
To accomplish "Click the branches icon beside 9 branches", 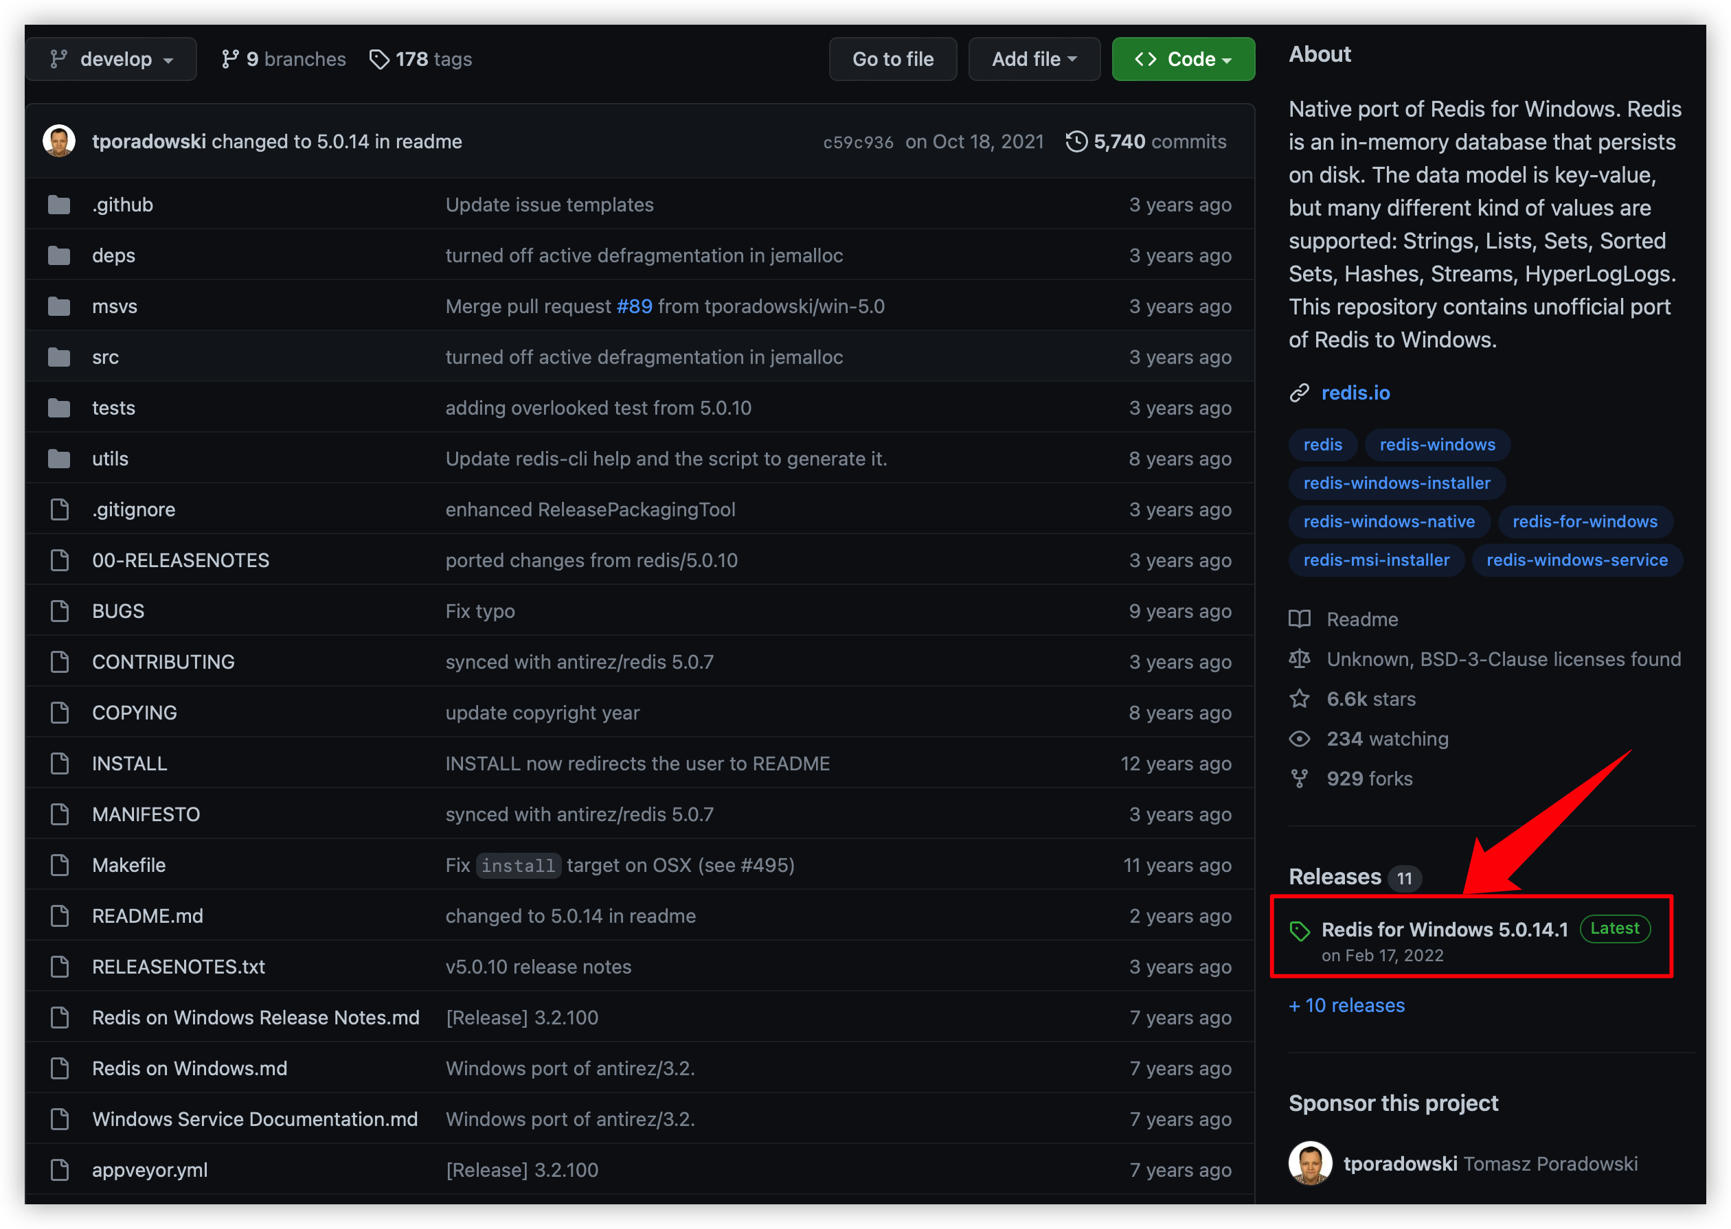I will tap(230, 59).
